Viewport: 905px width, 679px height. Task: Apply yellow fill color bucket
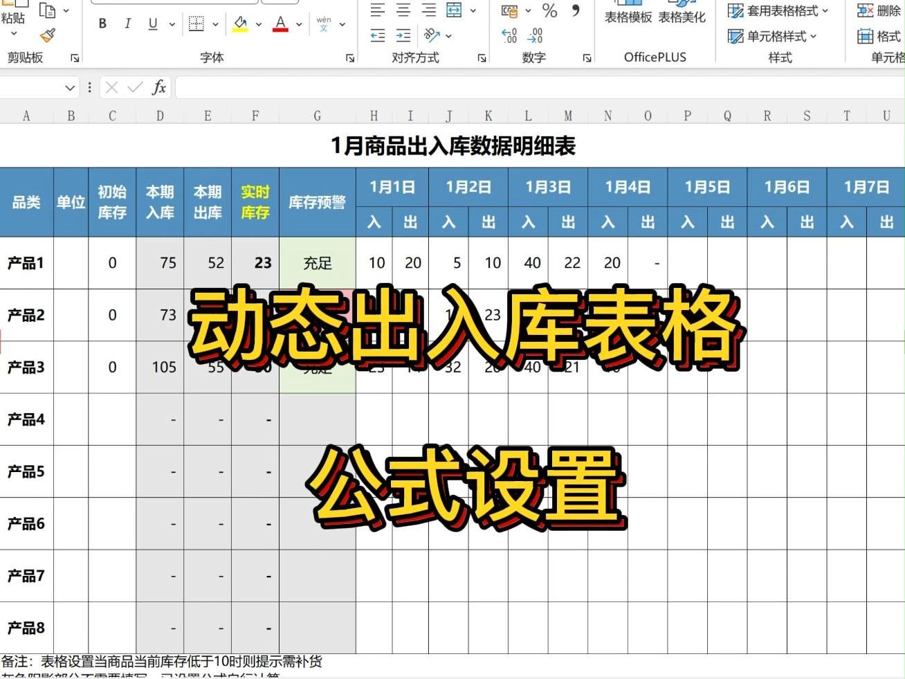pyautogui.click(x=240, y=24)
